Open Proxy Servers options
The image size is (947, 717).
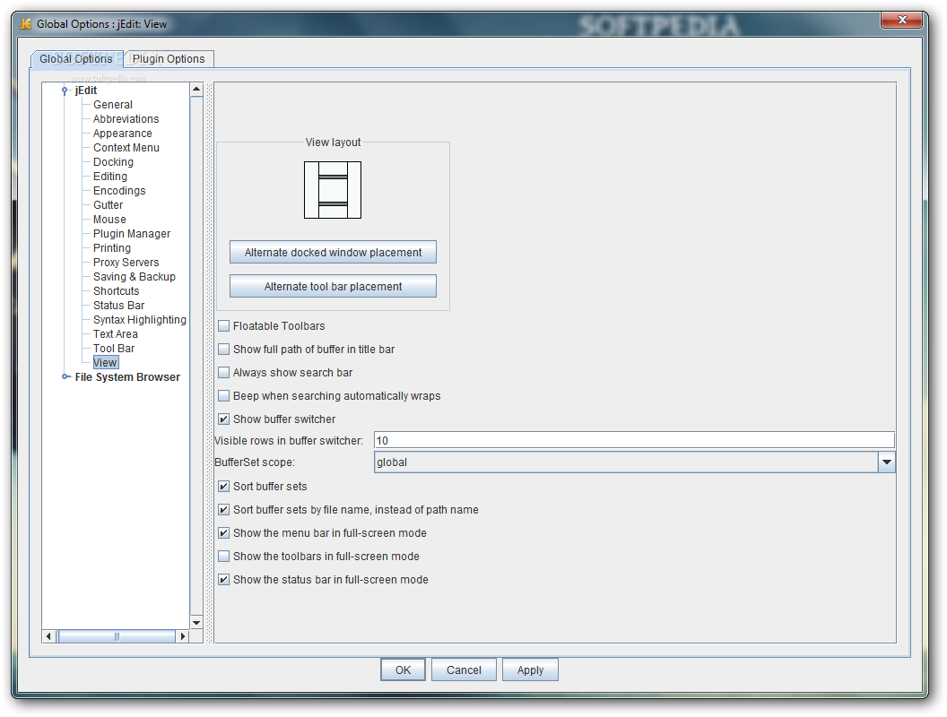coord(126,263)
